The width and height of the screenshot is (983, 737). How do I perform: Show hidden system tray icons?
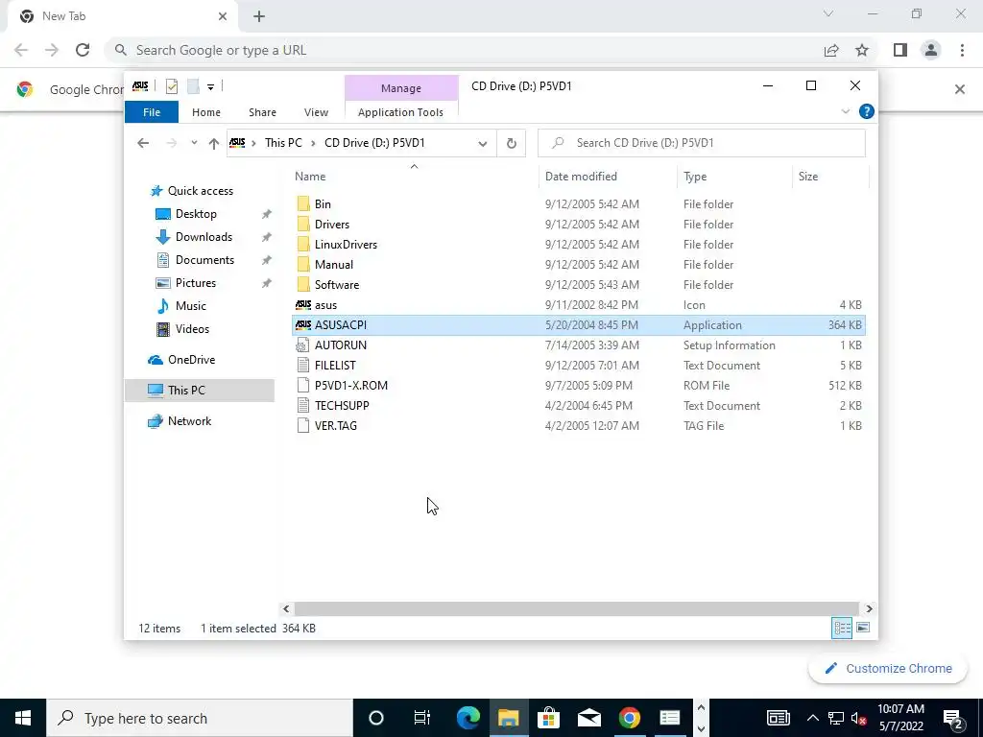point(812,718)
